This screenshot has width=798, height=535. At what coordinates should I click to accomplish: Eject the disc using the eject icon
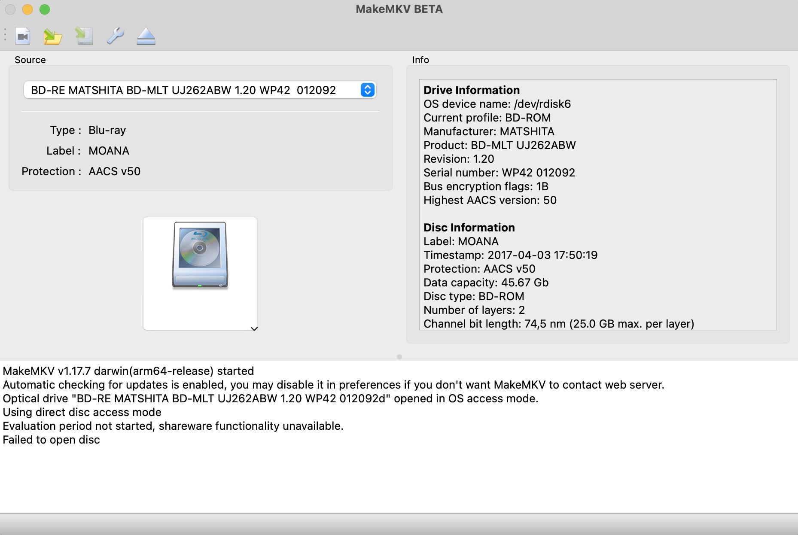(x=146, y=36)
